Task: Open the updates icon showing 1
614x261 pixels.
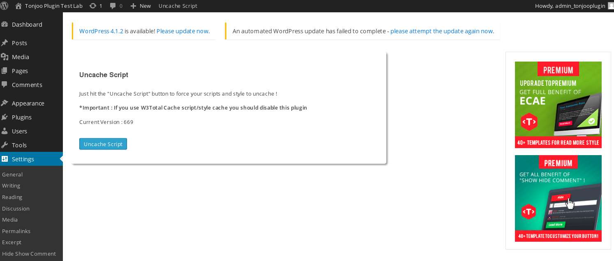Action: [93, 6]
